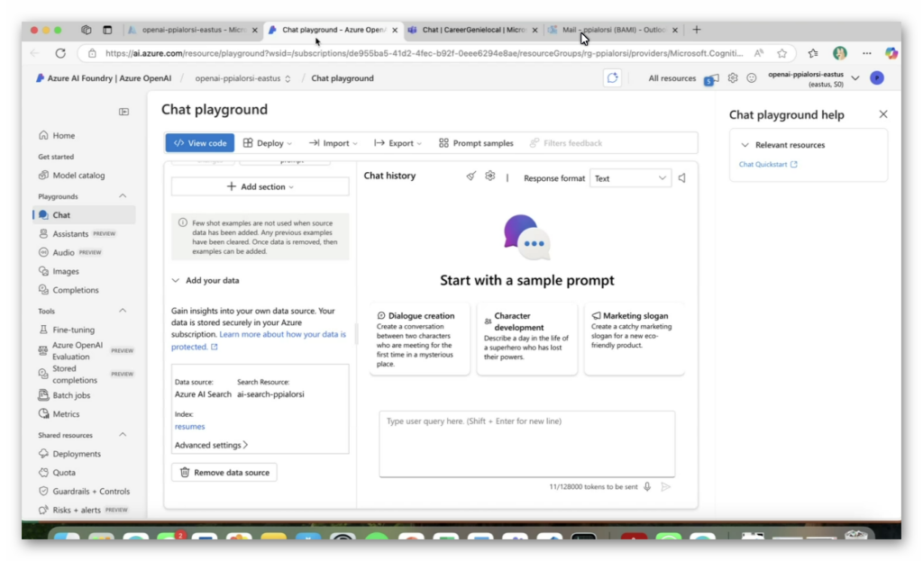Switch to Mail Outlook browser tab
The height and width of the screenshot is (561, 923).
pyautogui.click(x=613, y=30)
